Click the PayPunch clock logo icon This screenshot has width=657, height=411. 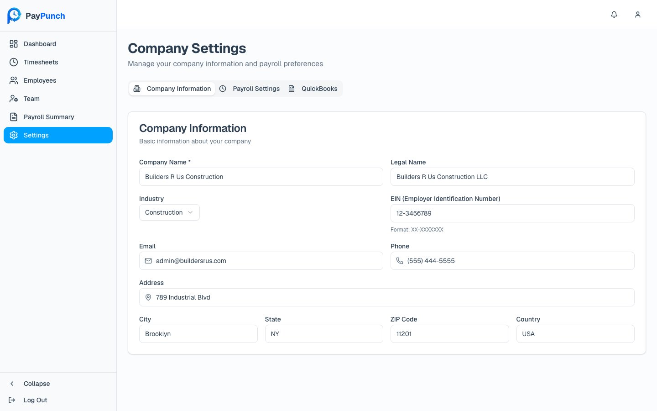click(x=14, y=16)
